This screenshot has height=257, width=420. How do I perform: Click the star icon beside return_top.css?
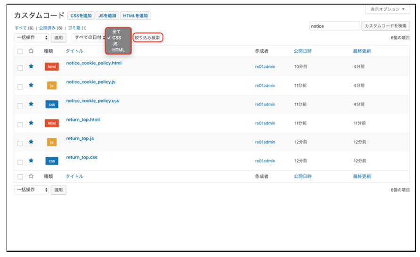coord(31,161)
